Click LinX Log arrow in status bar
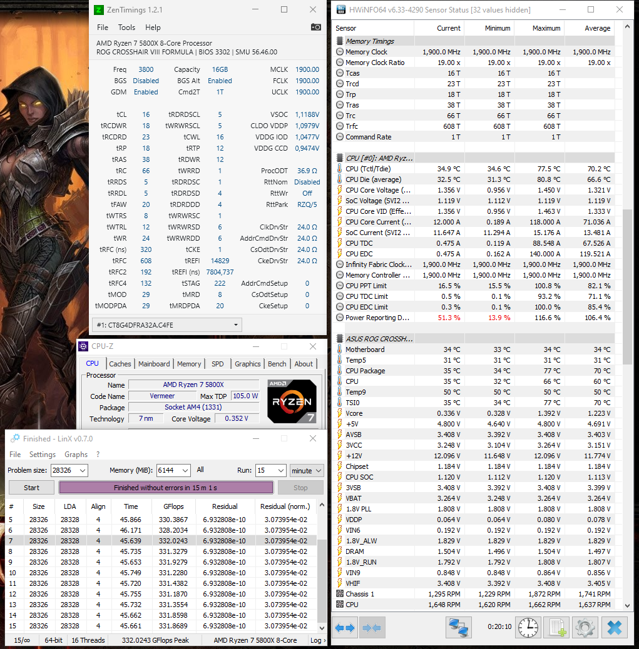Viewport: 639px width, 649px height. (319, 640)
